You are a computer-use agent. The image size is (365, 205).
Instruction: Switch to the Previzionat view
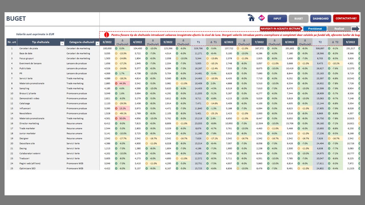click(315, 29)
